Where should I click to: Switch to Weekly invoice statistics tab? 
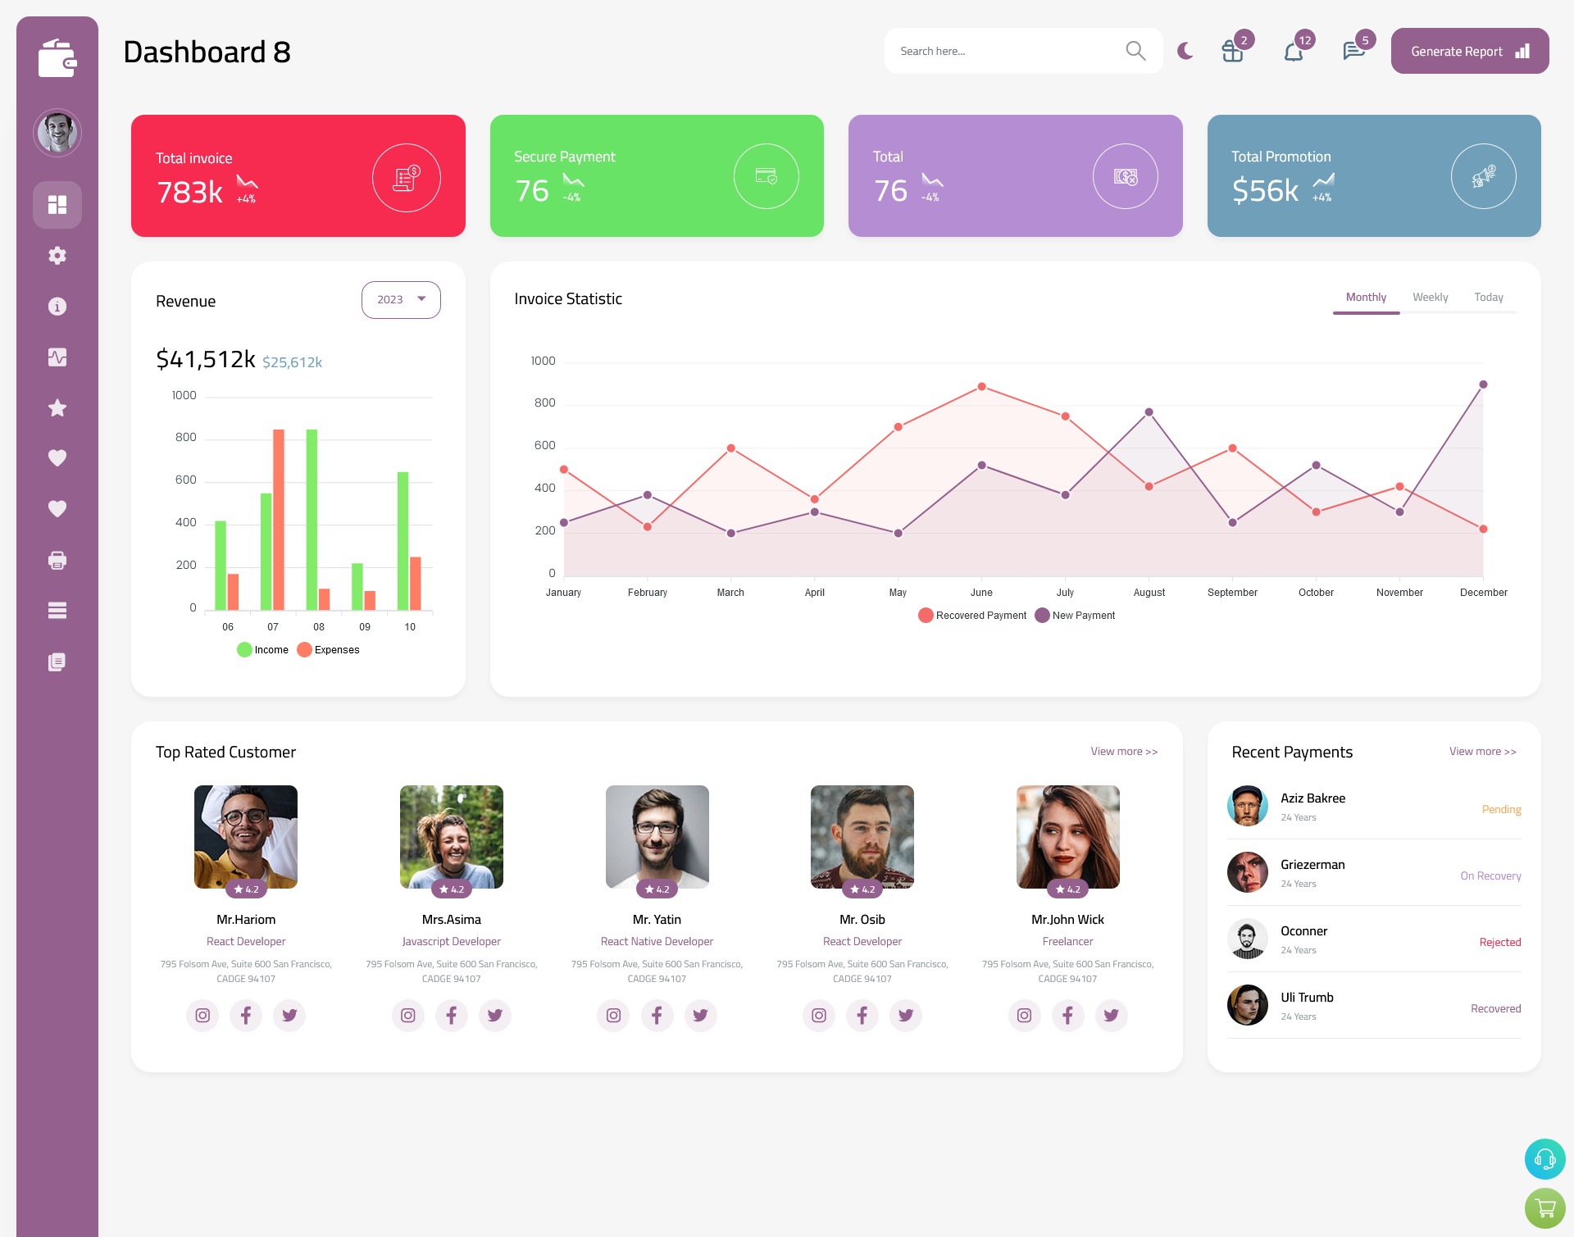coord(1430,297)
